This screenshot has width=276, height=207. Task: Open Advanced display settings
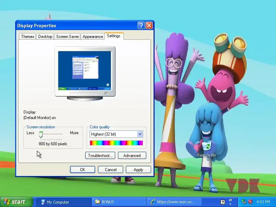(132, 156)
